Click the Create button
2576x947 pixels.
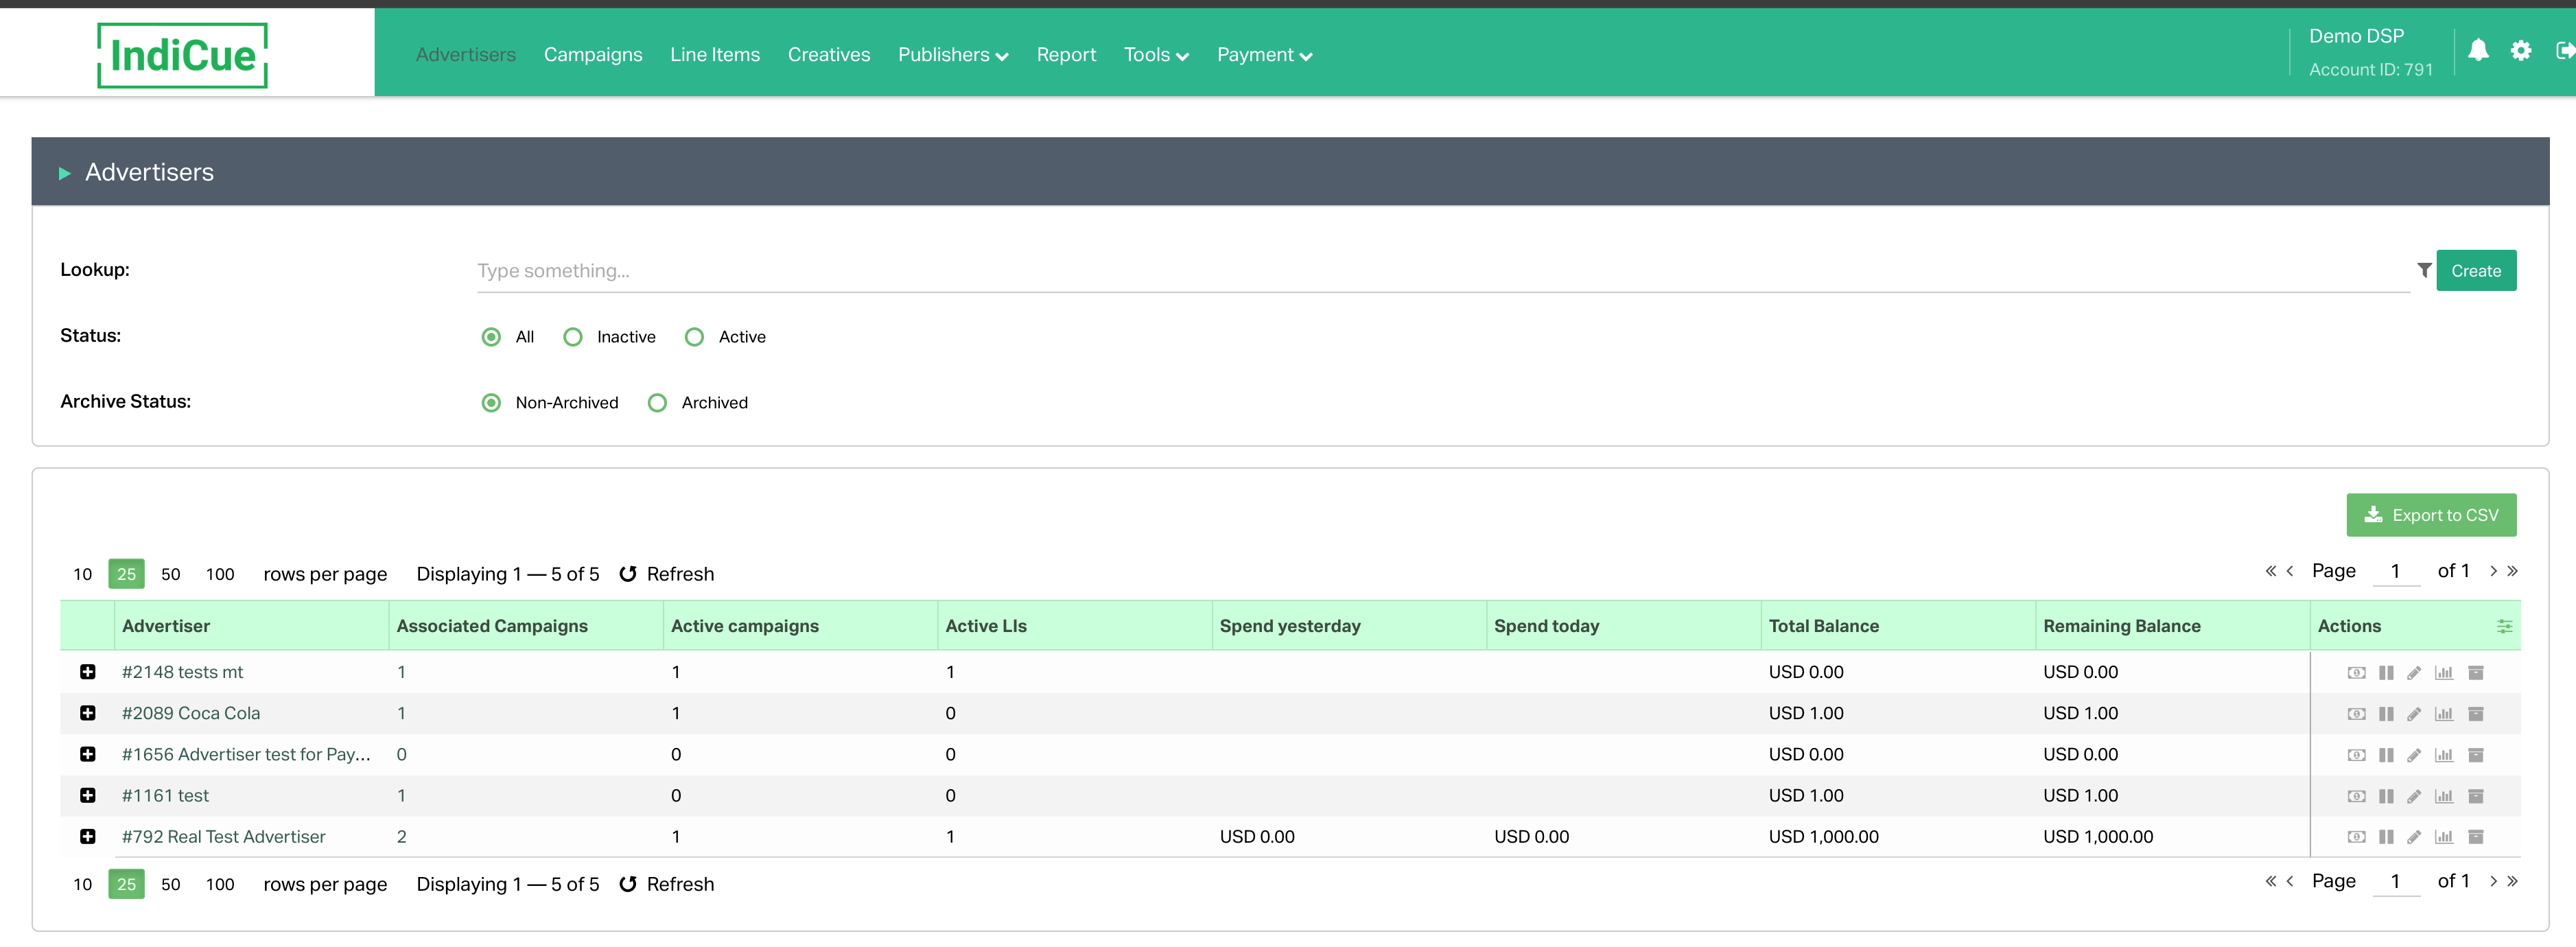(2476, 270)
